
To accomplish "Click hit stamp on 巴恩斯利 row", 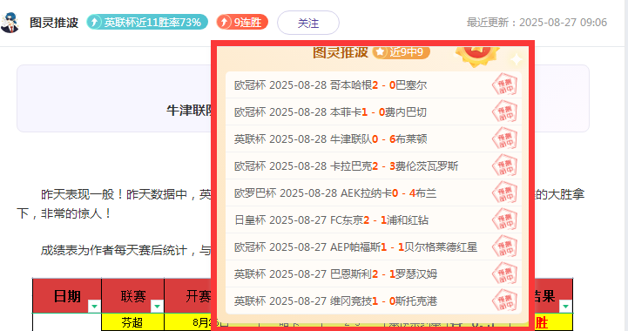I will (x=504, y=274).
